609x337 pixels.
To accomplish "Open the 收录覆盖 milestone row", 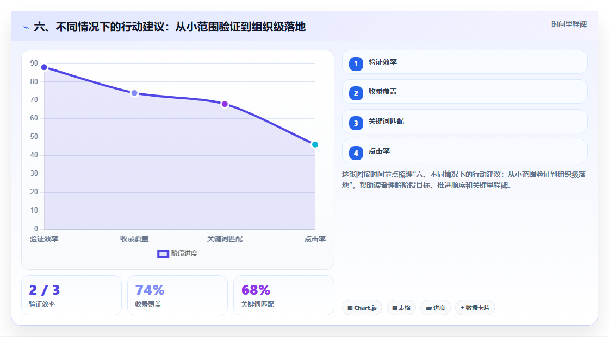I will point(464,92).
